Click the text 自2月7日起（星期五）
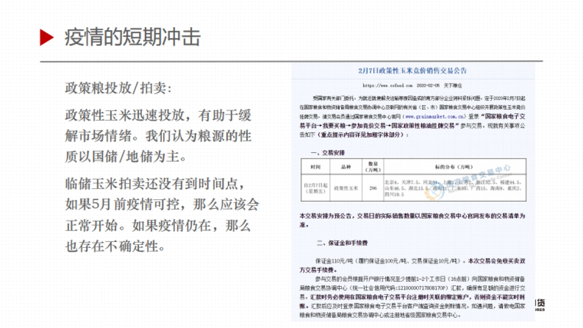 (316, 188)
